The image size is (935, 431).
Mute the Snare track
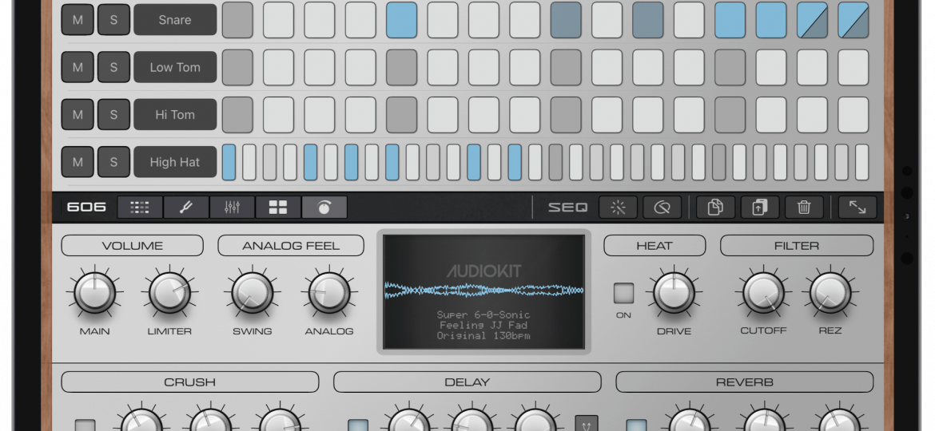(x=78, y=20)
